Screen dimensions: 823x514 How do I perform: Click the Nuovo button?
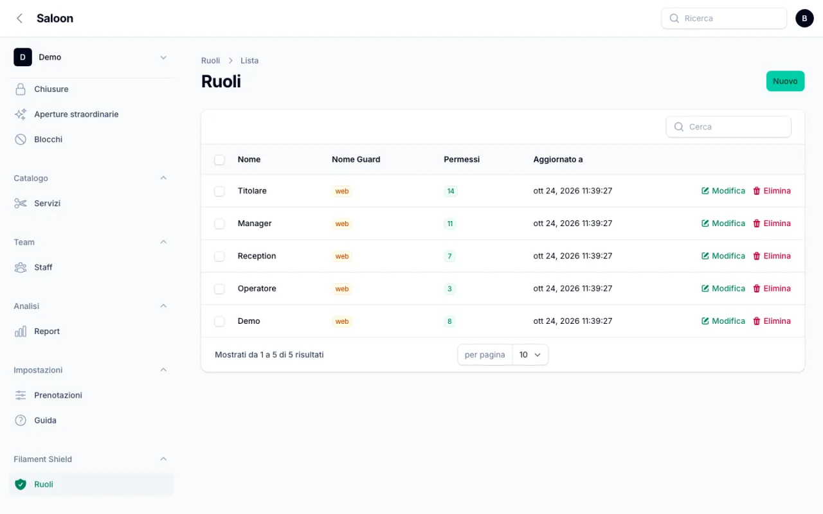pos(785,81)
